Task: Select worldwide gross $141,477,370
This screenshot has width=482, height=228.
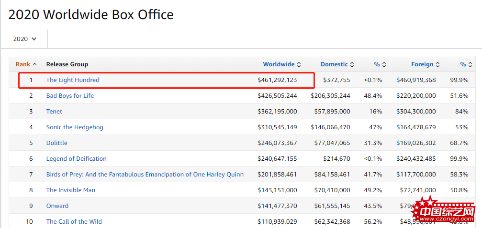Action: pos(277,206)
